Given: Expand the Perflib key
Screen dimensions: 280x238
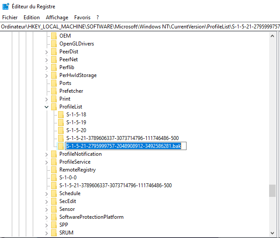Looking at the screenshot, I should 47,68.
